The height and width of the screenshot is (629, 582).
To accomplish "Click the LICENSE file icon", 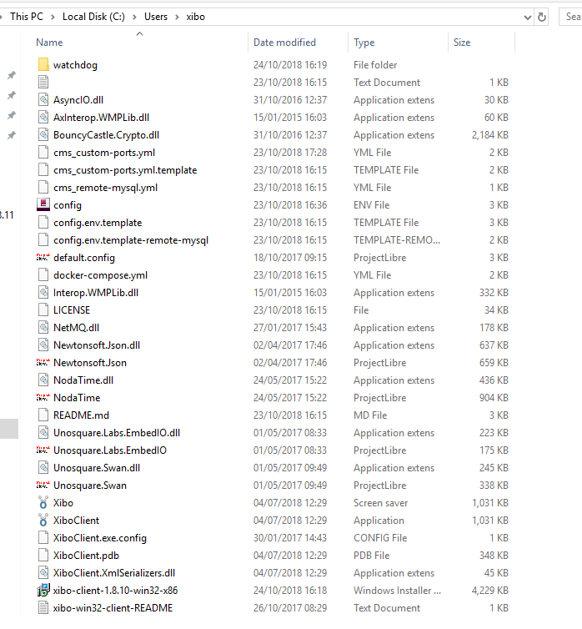I will [43, 309].
